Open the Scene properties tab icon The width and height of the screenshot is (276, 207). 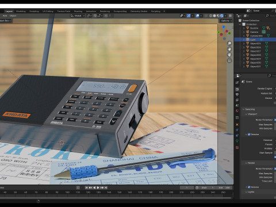pyautogui.click(x=237, y=105)
